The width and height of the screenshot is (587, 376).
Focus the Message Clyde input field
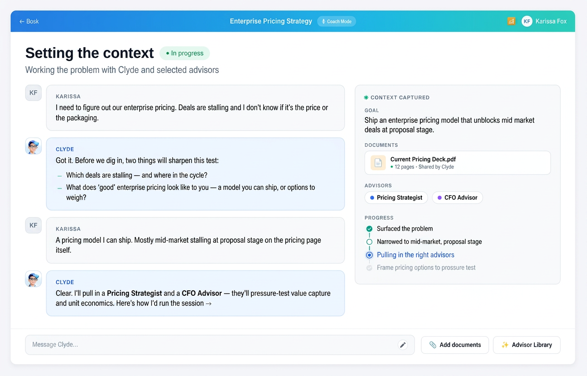pos(220,345)
